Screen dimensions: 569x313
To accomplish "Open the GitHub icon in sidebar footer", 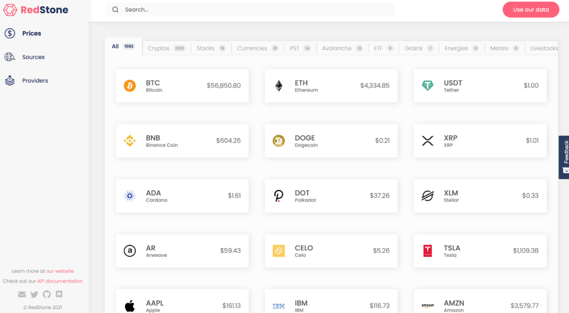I will coord(47,294).
